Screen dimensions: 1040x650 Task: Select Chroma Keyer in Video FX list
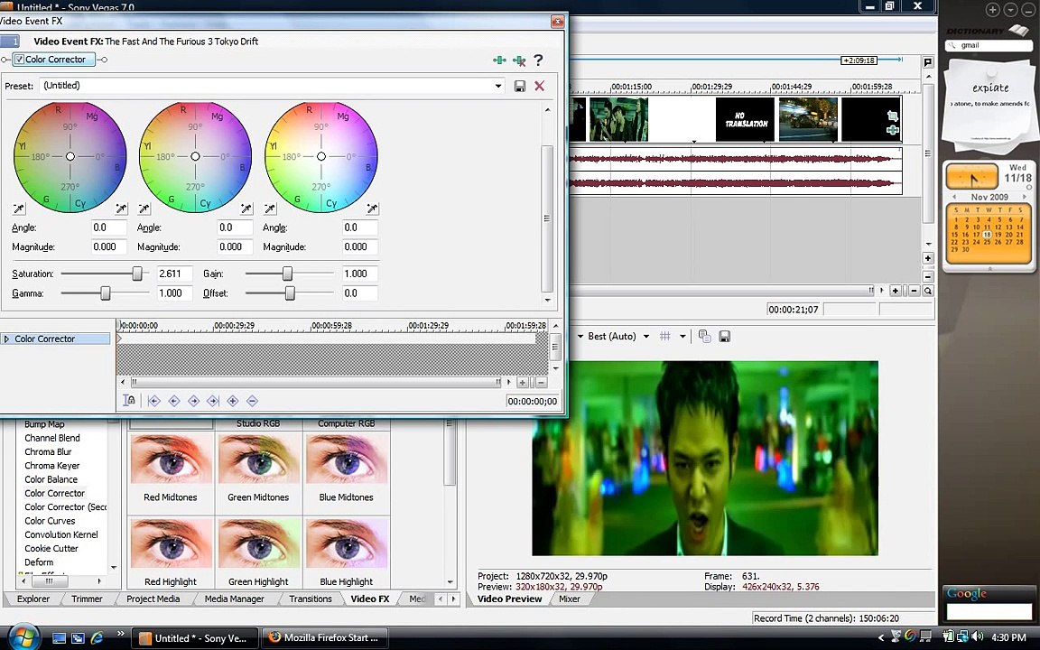[x=51, y=466]
